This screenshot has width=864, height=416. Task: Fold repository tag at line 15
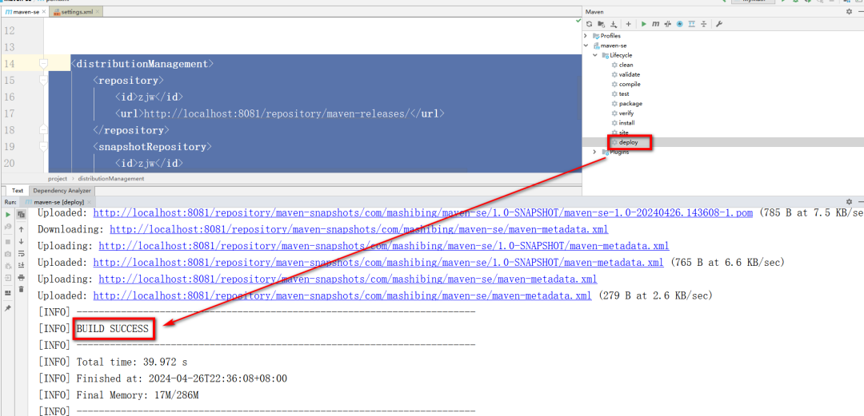click(x=43, y=81)
